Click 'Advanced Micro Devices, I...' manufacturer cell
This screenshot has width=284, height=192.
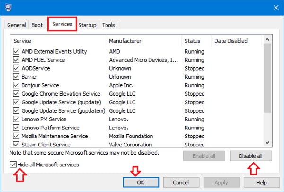point(143,60)
